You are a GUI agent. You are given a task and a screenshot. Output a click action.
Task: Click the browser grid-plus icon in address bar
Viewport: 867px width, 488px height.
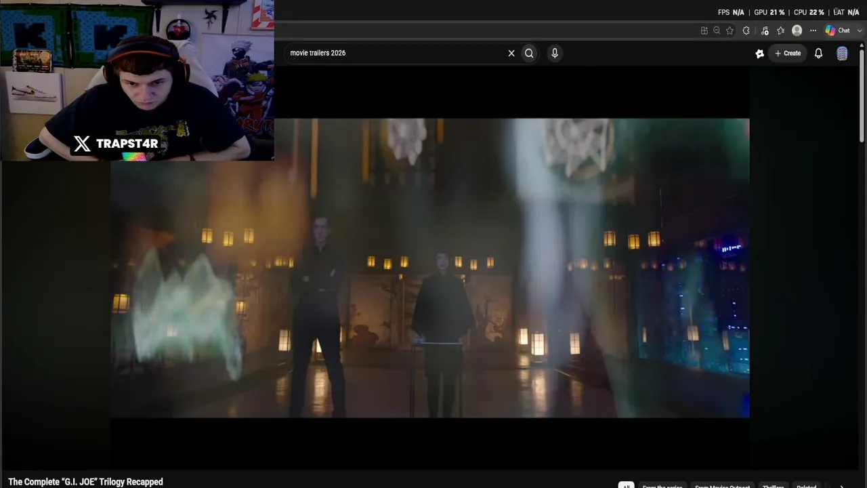[704, 30]
